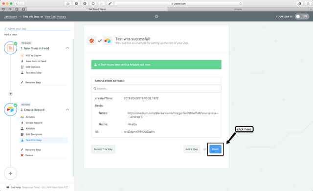
Task: Click the zapier.com address bar
Action: (179, 3)
